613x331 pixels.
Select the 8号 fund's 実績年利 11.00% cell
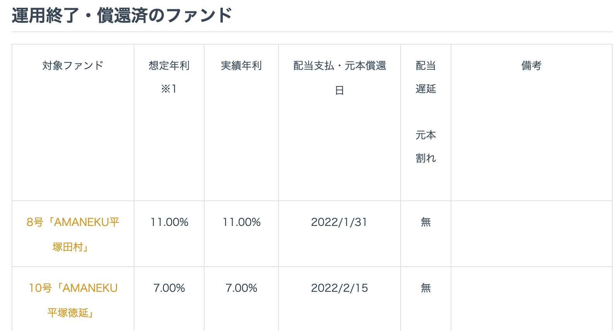(241, 222)
